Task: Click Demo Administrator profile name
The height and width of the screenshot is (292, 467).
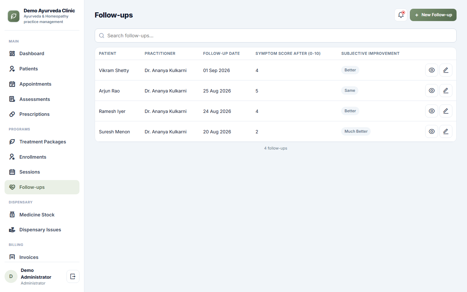Action: (36, 274)
